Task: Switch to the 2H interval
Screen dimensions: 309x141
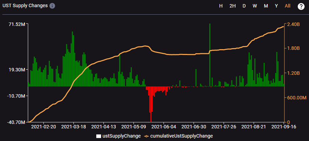Action: click(232, 6)
